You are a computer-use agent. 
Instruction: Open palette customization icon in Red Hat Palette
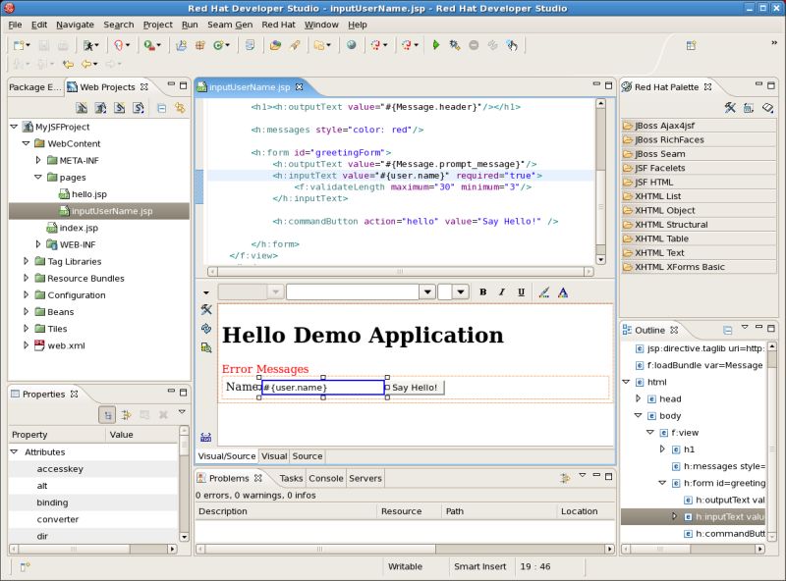731,108
